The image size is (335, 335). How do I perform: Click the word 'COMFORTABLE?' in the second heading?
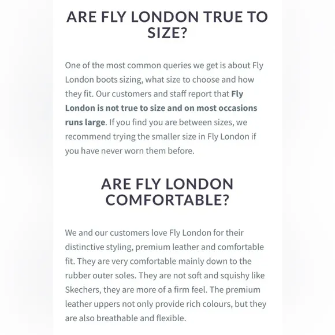coord(167,200)
